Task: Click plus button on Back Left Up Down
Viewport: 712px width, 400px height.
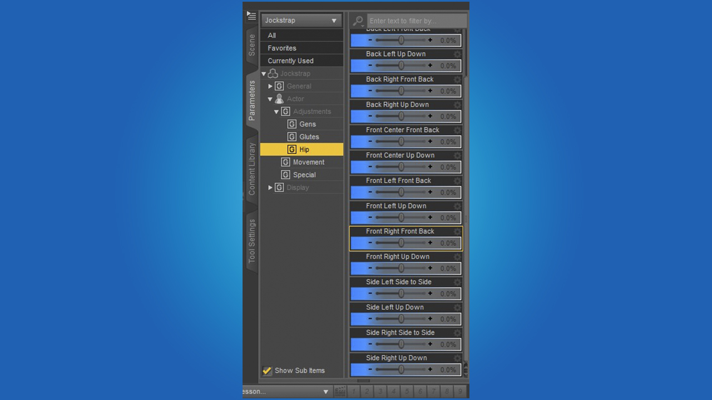Action: click(430, 66)
